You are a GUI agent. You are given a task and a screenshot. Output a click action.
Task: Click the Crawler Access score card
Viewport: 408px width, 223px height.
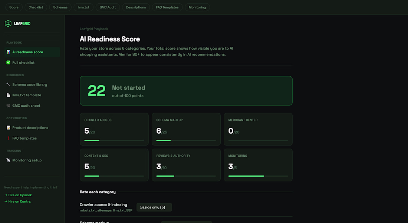click(114, 129)
